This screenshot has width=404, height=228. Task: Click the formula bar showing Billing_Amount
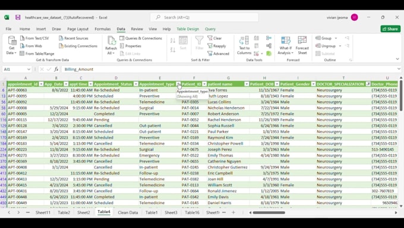tap(229, 69)
